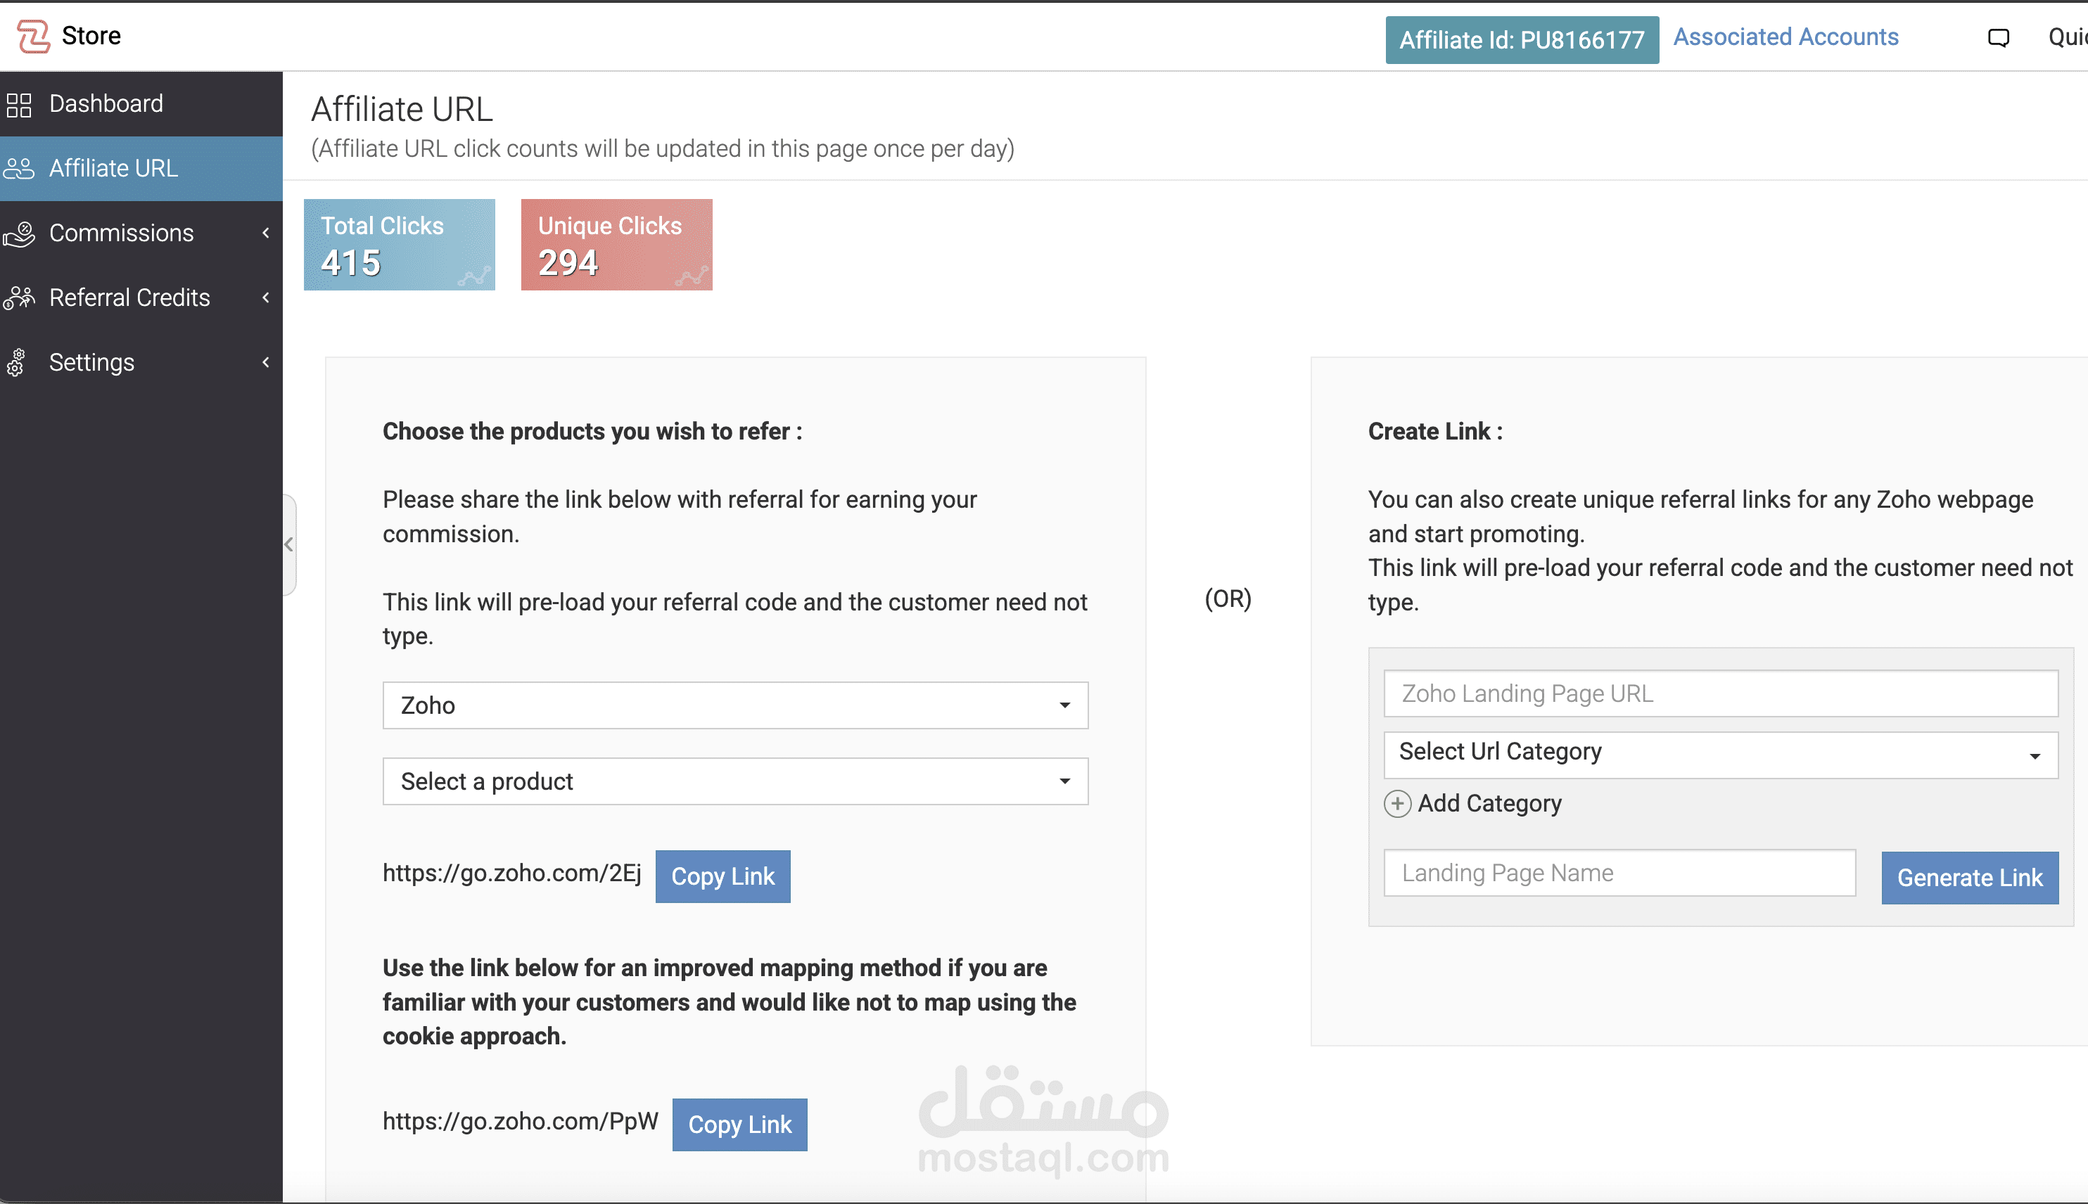Expand the Commissions submenu chevron
This screenshot has height=1204, width=2088.
tap(265, 233)
